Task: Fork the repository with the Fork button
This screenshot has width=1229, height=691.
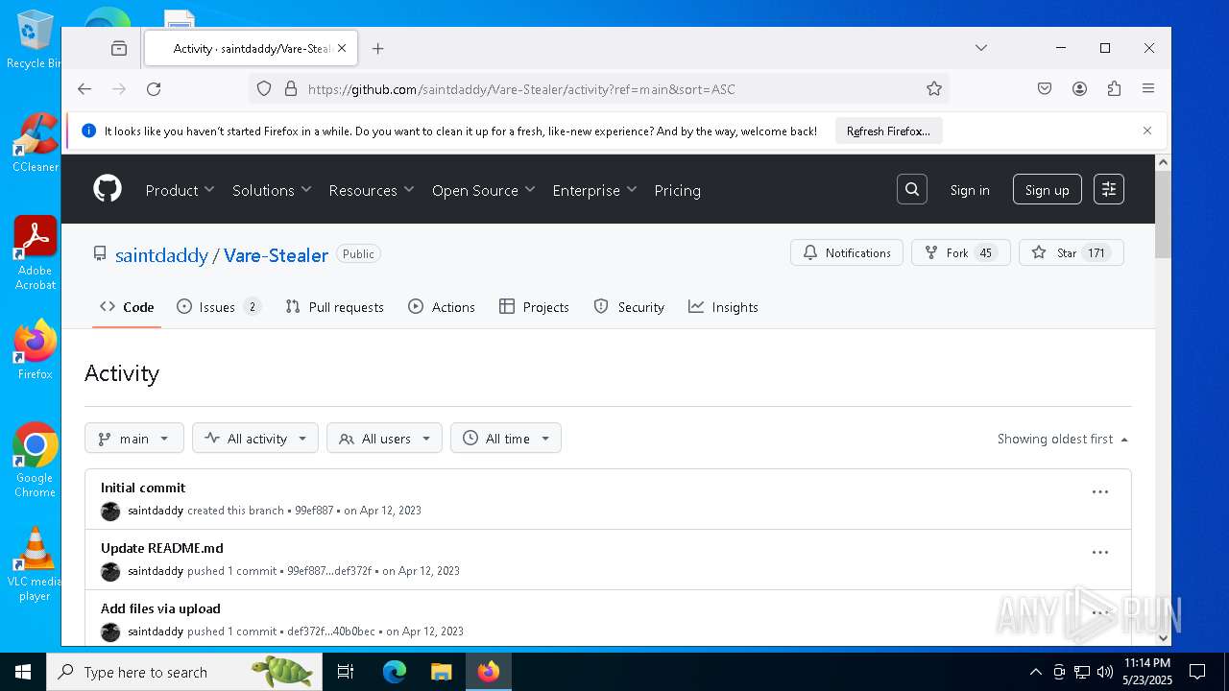Action: (961, 252)
